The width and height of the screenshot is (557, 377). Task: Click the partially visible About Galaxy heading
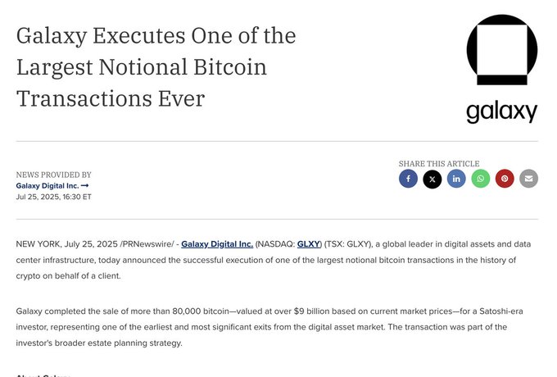pos(43,375)
